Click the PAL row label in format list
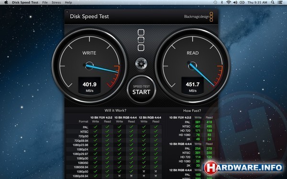This screenshot has width=287, height=179. 86,127
